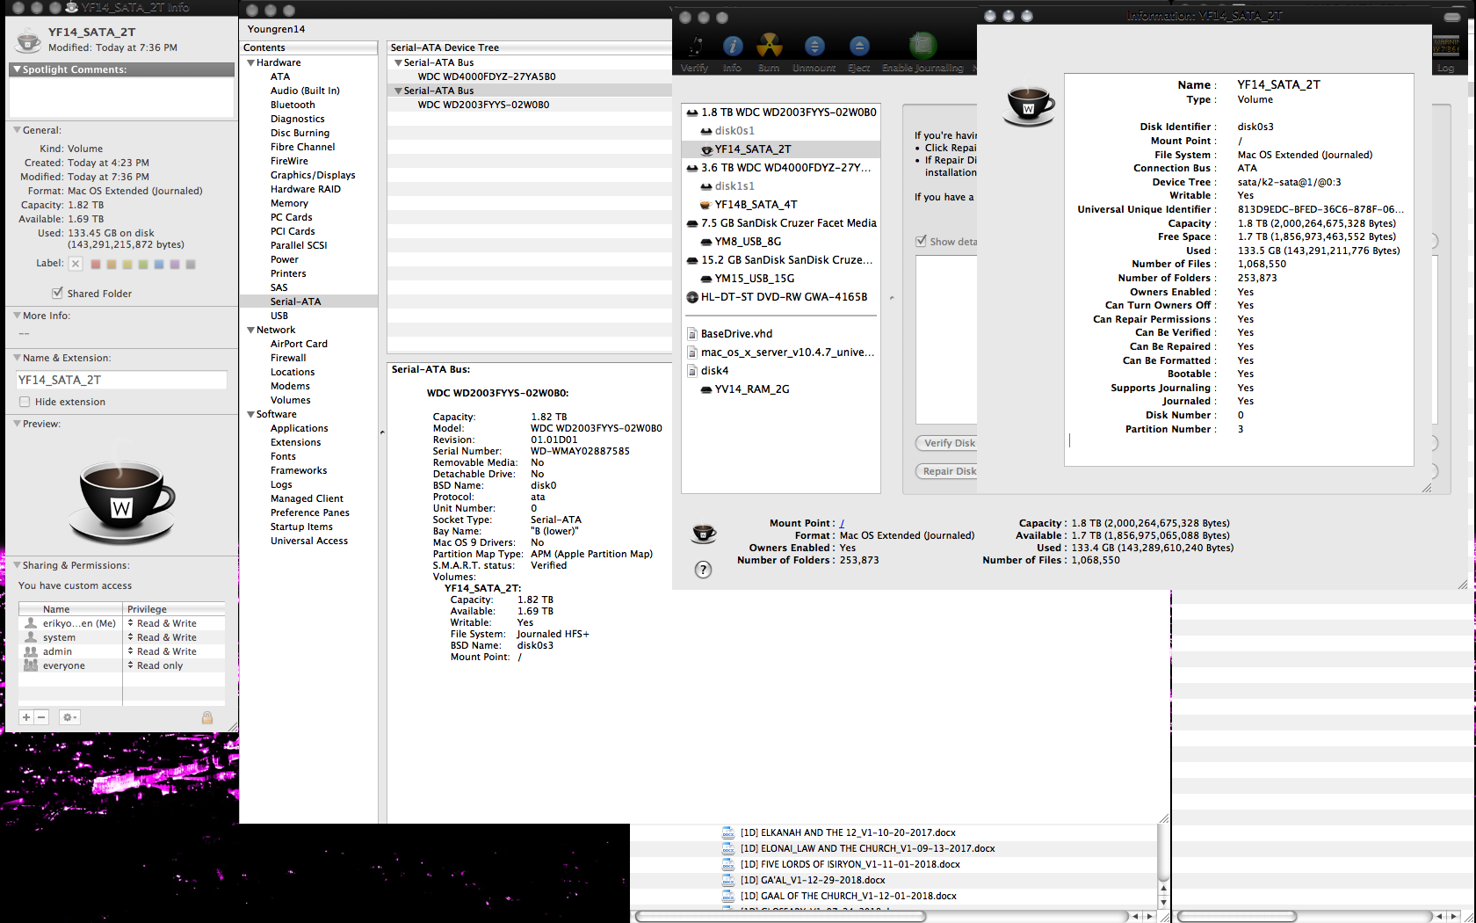The height and width of the screenshot is (923, 1476).
Task: Select the 7.5 GB SanDisk Cruzer Facet disk
Action: (x=781, y=223)
